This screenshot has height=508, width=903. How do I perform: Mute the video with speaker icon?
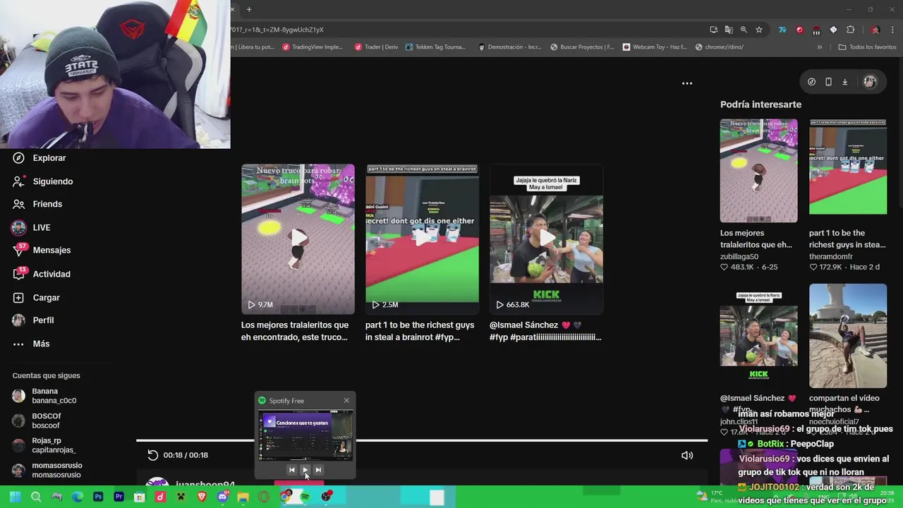pos(687,455)
